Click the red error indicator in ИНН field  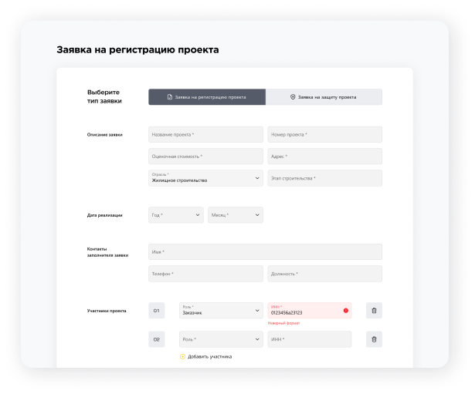coord(345,311)
